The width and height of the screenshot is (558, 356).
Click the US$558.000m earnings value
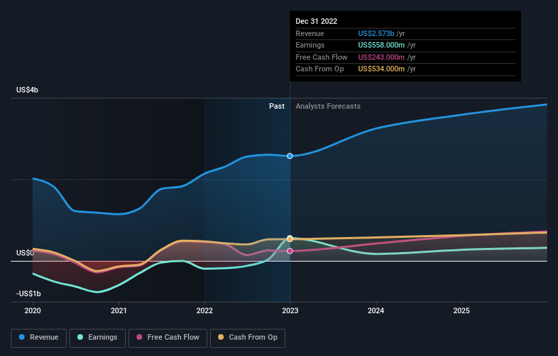tap(381, 45)
